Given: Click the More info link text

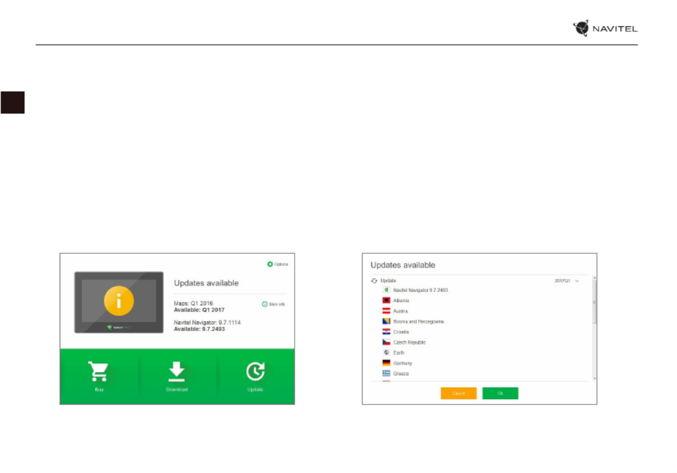Looking at the screenshot, I should tap(277, 304).
